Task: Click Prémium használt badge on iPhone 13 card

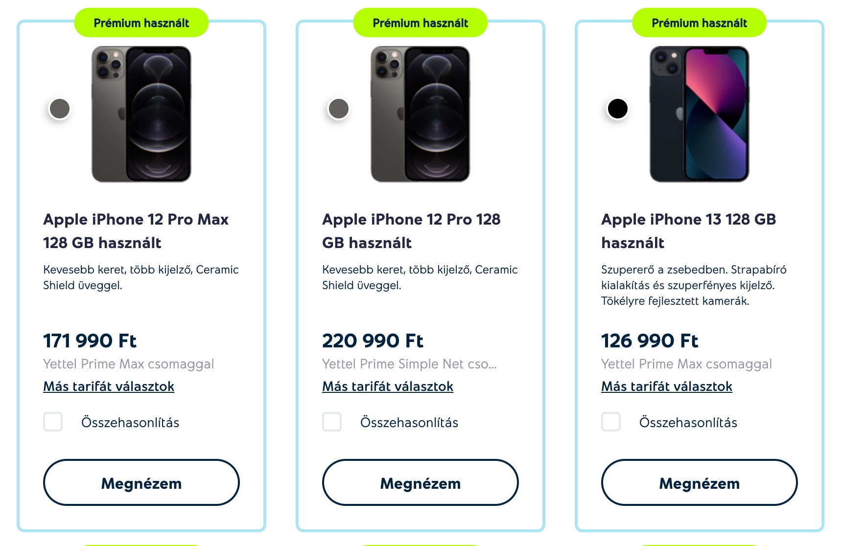Action: pyautogui.click(x=699, y=23)
